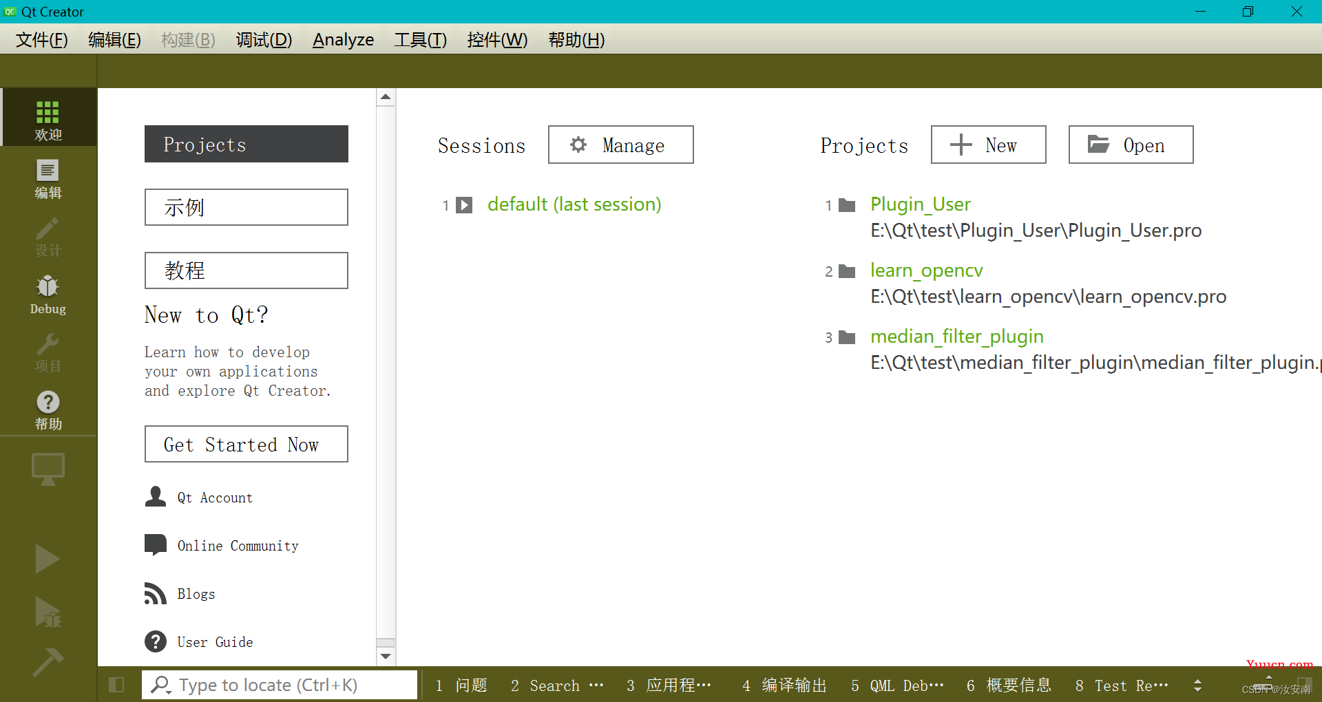Click the Run play button in sidebar
Screen dimensions: 1322x702
coord(47,559)
